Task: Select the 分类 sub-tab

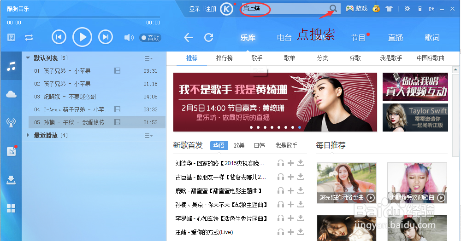Action: (322, 58)
